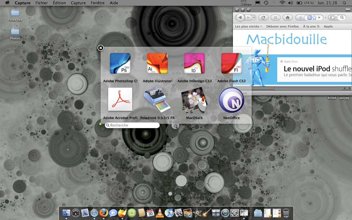This screenshot has height=220, width=352.
Task: Open Adobe InDesign CS3 icon
Action: click(x=194, y=64)
